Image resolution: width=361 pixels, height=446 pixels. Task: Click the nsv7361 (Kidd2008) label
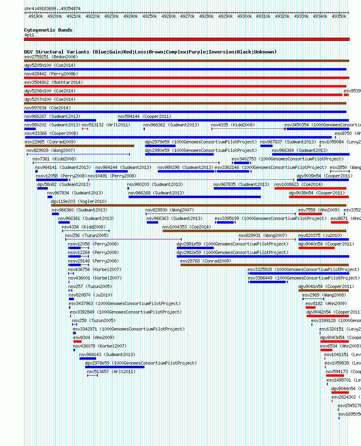click(54, 159)
